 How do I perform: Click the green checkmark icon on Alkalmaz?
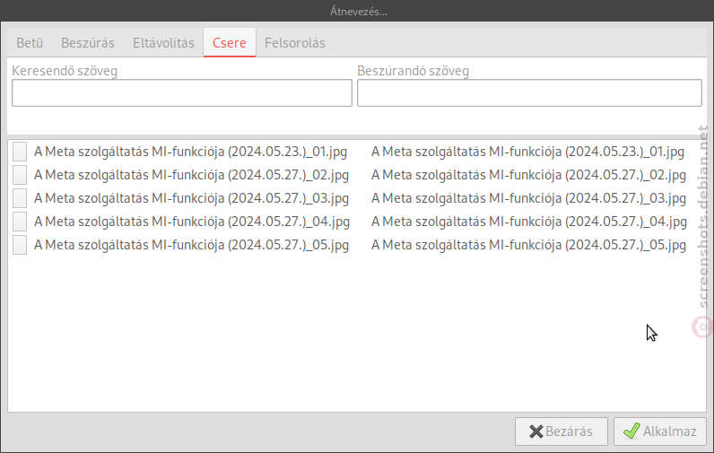point(631,431)
